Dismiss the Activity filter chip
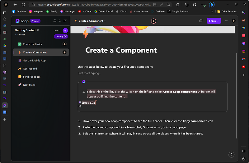 coord(66,36)
